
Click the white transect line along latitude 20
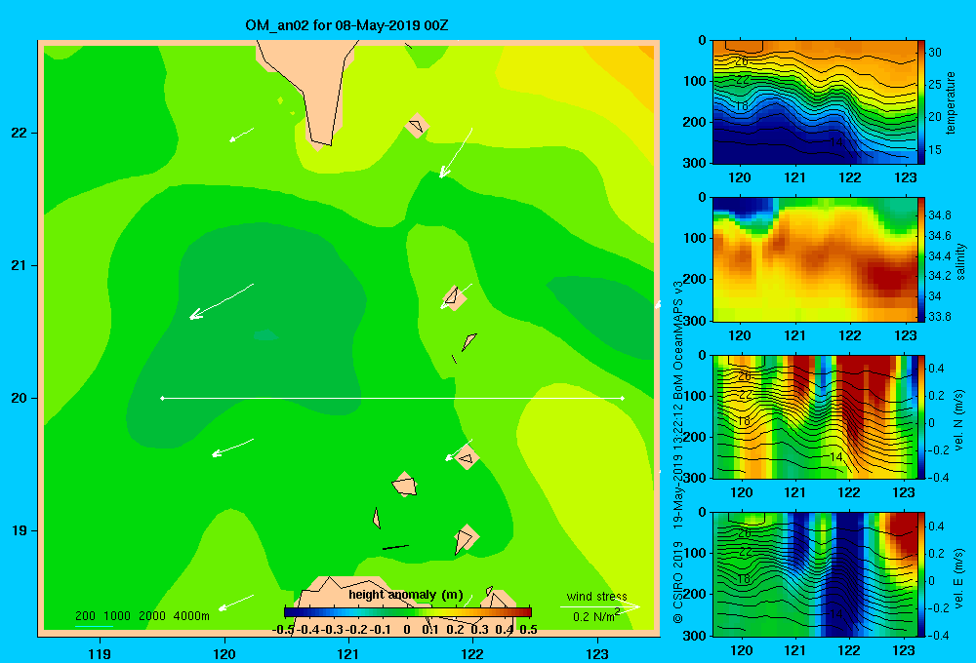point(392,398)
